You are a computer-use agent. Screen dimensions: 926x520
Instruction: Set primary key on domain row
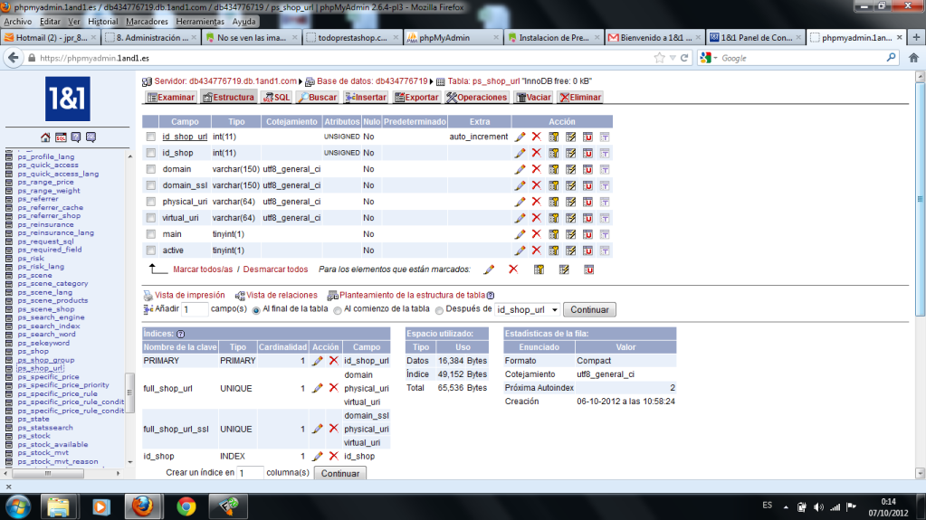[553, 169]
